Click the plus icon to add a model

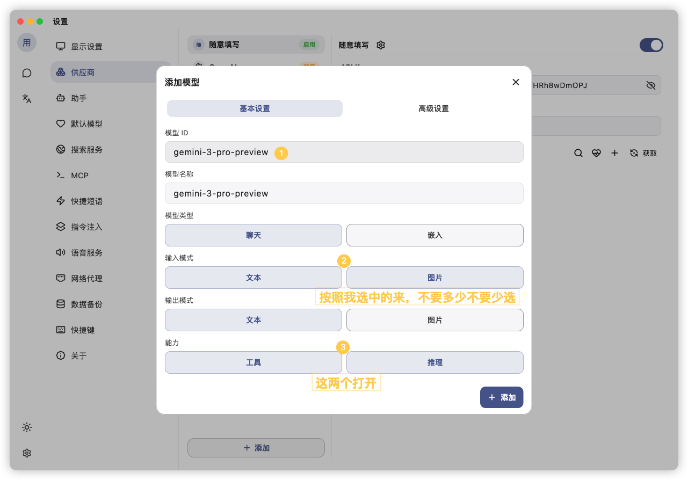tap(614, 153)
